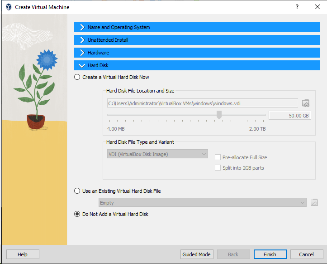Image resolution: width=327 pixels, height=264 pixels.
Task: Select Use an Existing Virtual Hard Disk File
Action: [77, 191]
